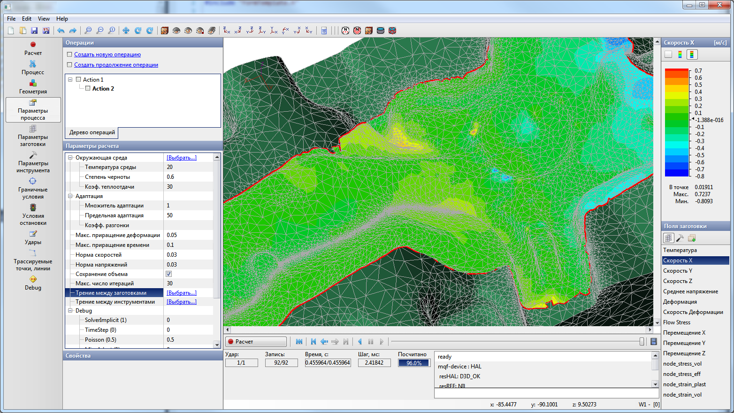
Task: Check the Создать новую операцию checkbox
Action: click(x=69, y=54)
